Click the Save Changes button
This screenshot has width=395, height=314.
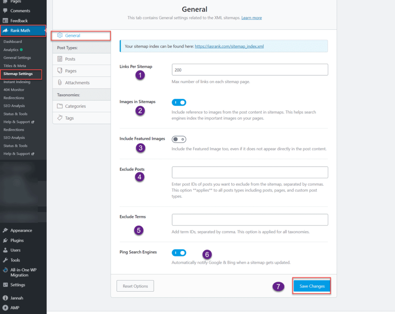pos(312,286)
